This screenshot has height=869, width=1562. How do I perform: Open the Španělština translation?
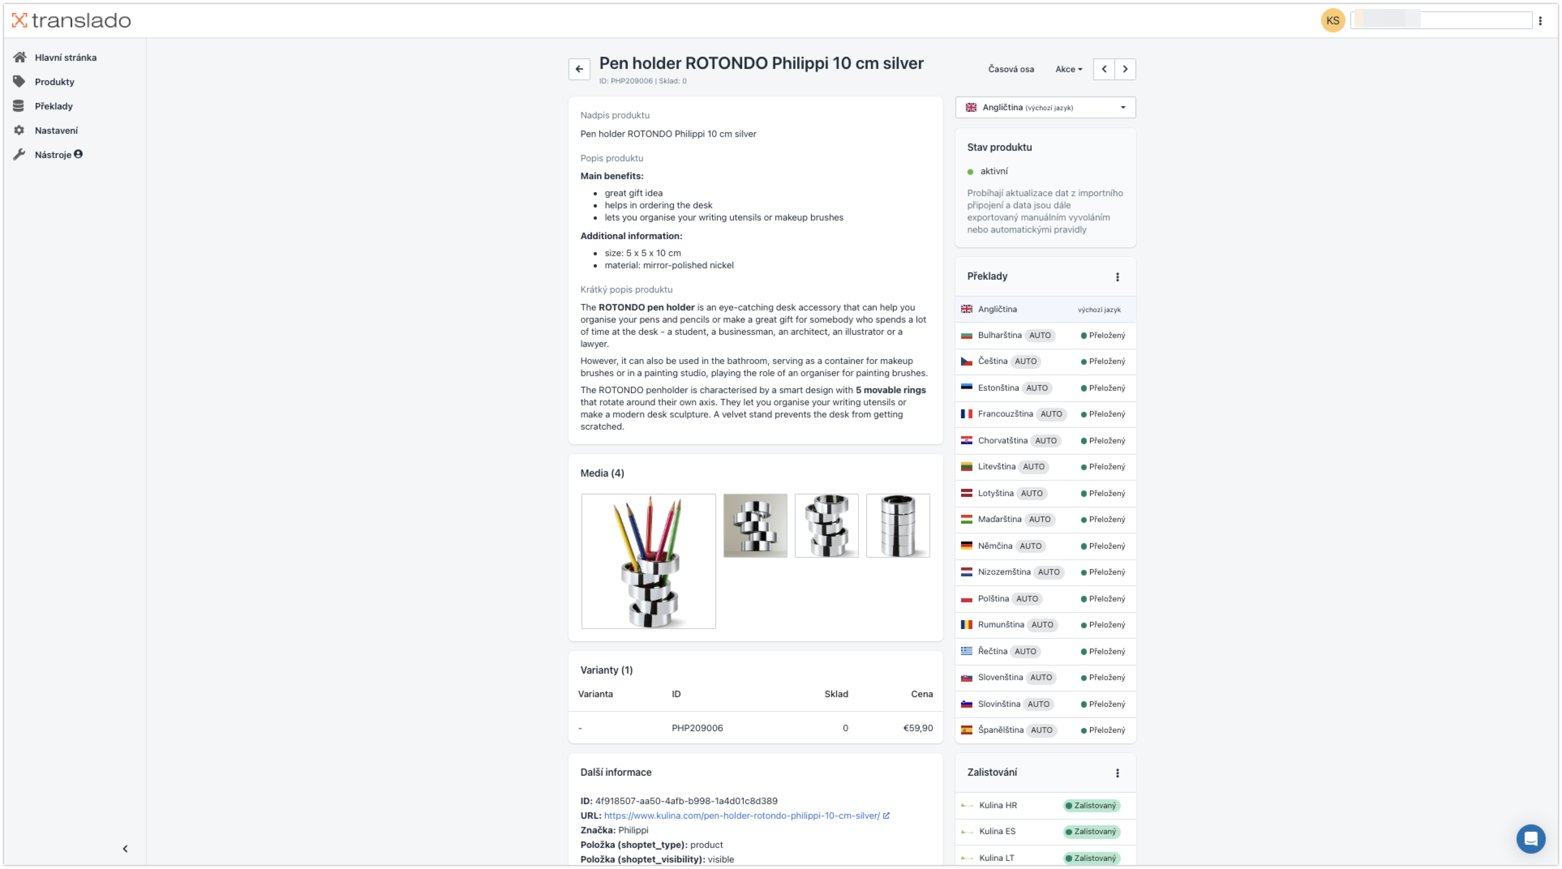[x=1045, y=731]
